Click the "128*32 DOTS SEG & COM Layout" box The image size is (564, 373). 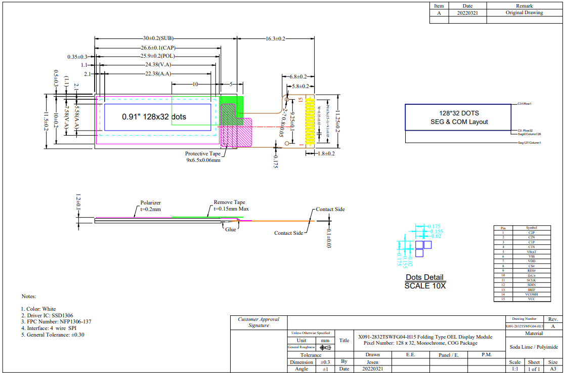[x=457, y=117]
